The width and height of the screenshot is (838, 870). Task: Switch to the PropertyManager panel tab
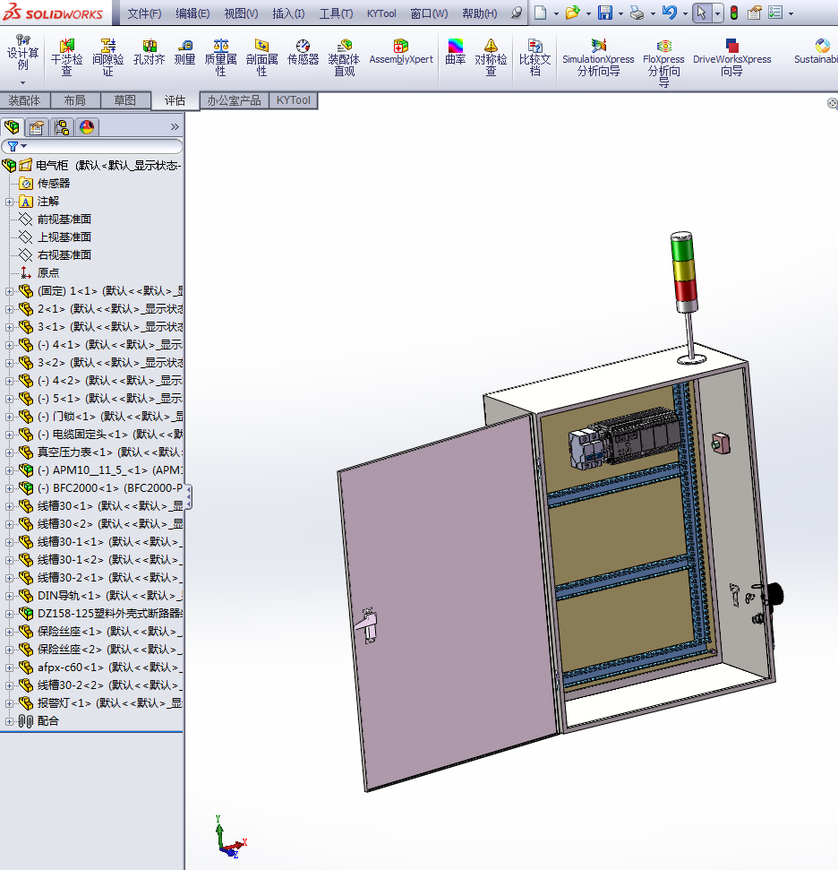pyautogui.click(x=37, y=127)
